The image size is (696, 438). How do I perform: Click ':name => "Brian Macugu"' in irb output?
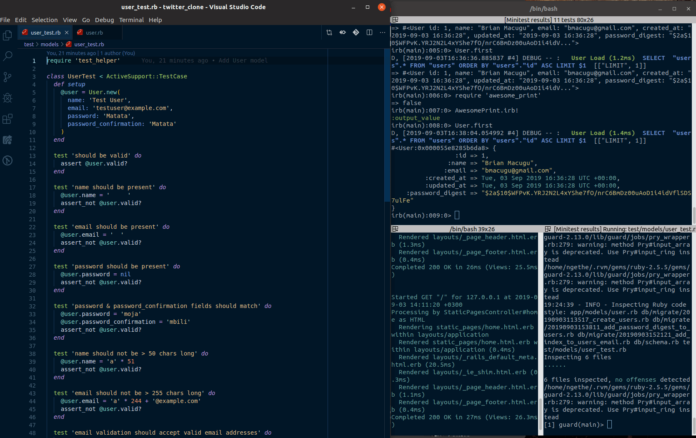point(493,163)
